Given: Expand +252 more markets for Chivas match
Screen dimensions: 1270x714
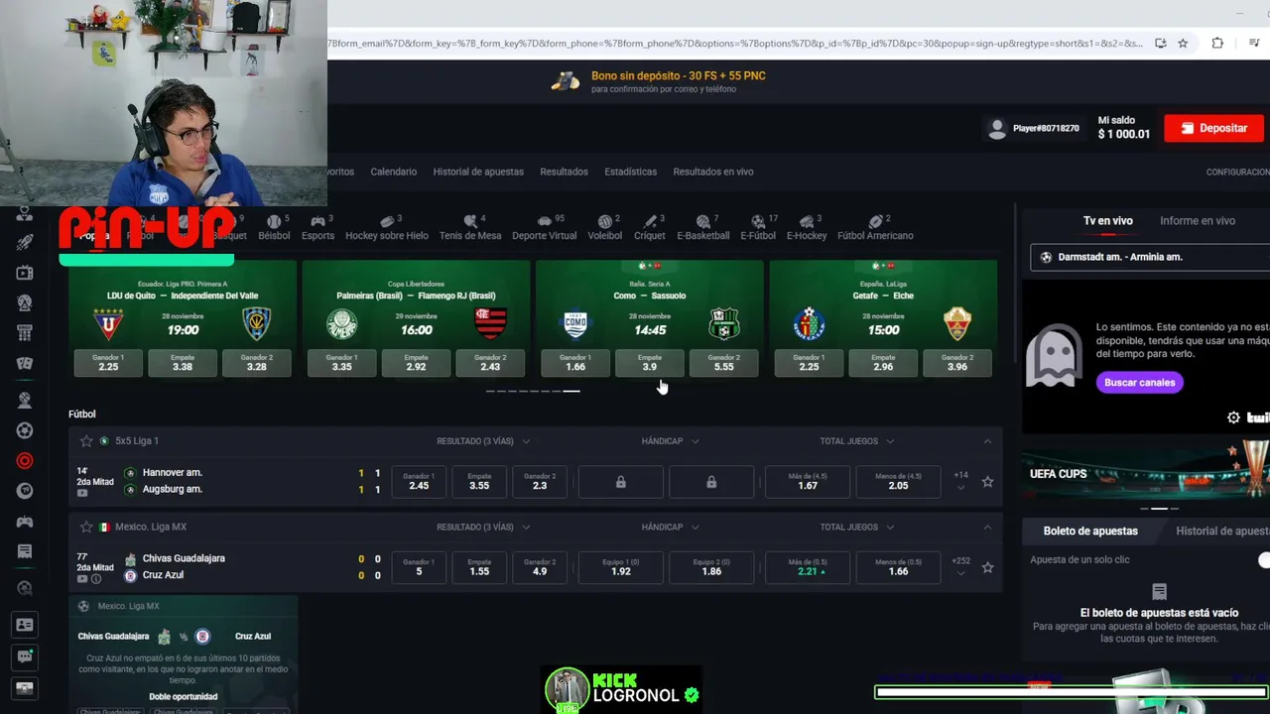Looking at the screenshot, I should tap(960, 566).
